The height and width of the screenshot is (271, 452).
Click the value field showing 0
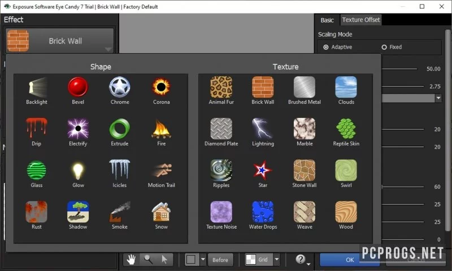[438, 239]
